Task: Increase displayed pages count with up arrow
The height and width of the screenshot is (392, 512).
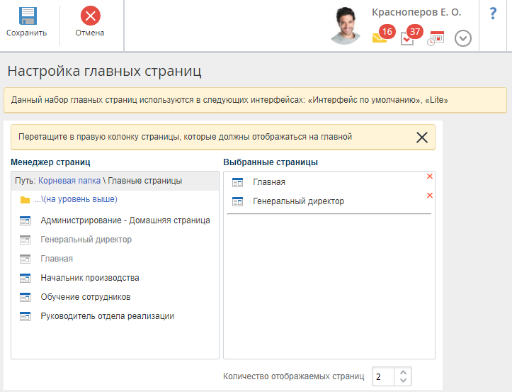Action: click(402, 372)
